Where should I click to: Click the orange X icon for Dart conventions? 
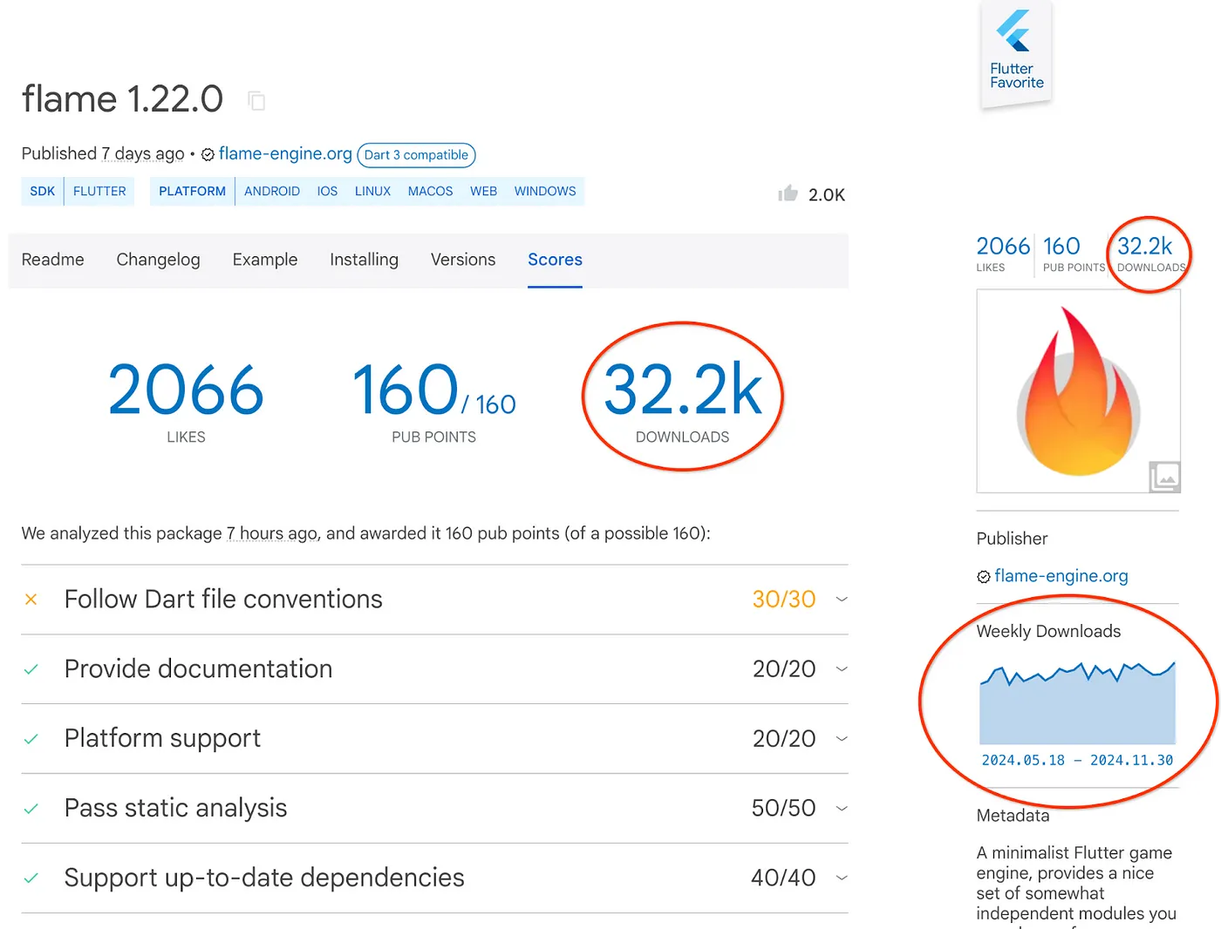click(x=31, y=600)
